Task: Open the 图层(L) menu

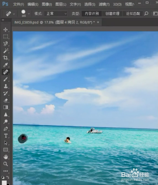Action: point(61,4)
